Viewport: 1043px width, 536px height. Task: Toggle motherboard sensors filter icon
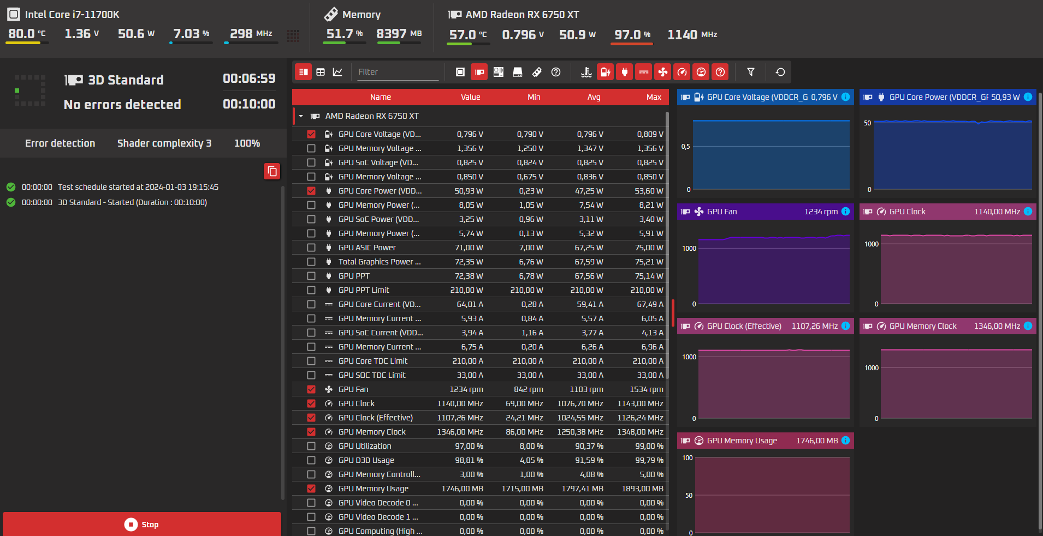click(499, 72)
